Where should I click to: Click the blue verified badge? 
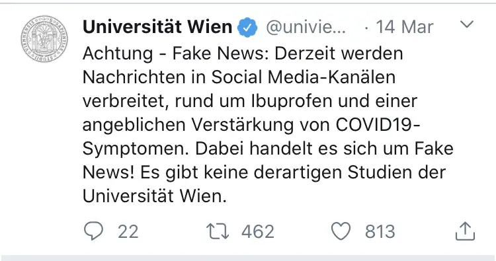(247, 27)
